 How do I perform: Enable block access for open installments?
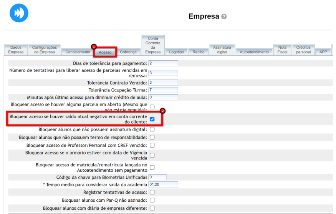(152, 107)
